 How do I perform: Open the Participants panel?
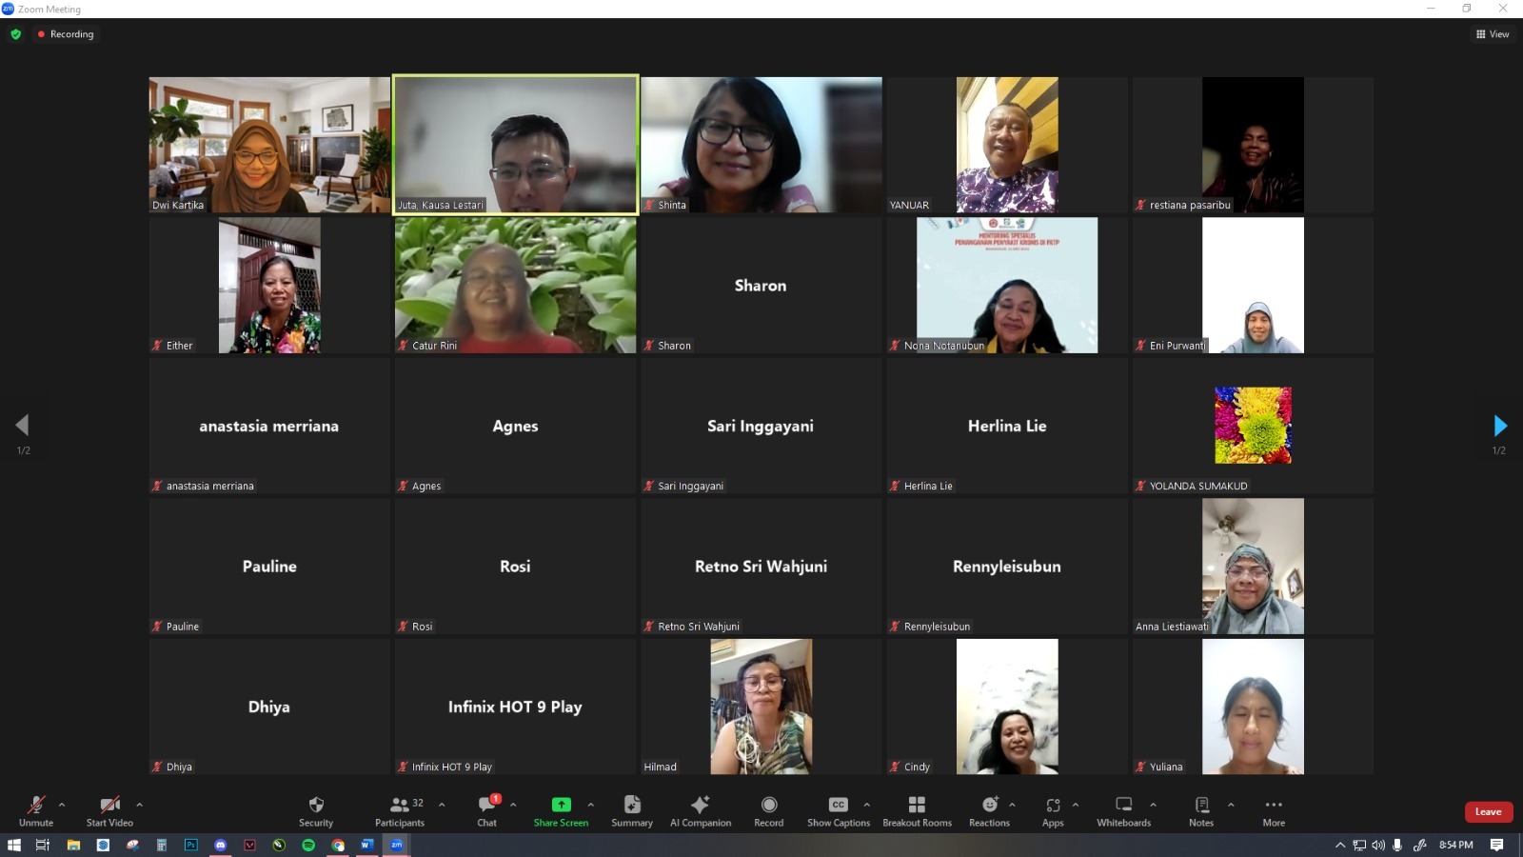pyautogui.click(x=400, y=806)
